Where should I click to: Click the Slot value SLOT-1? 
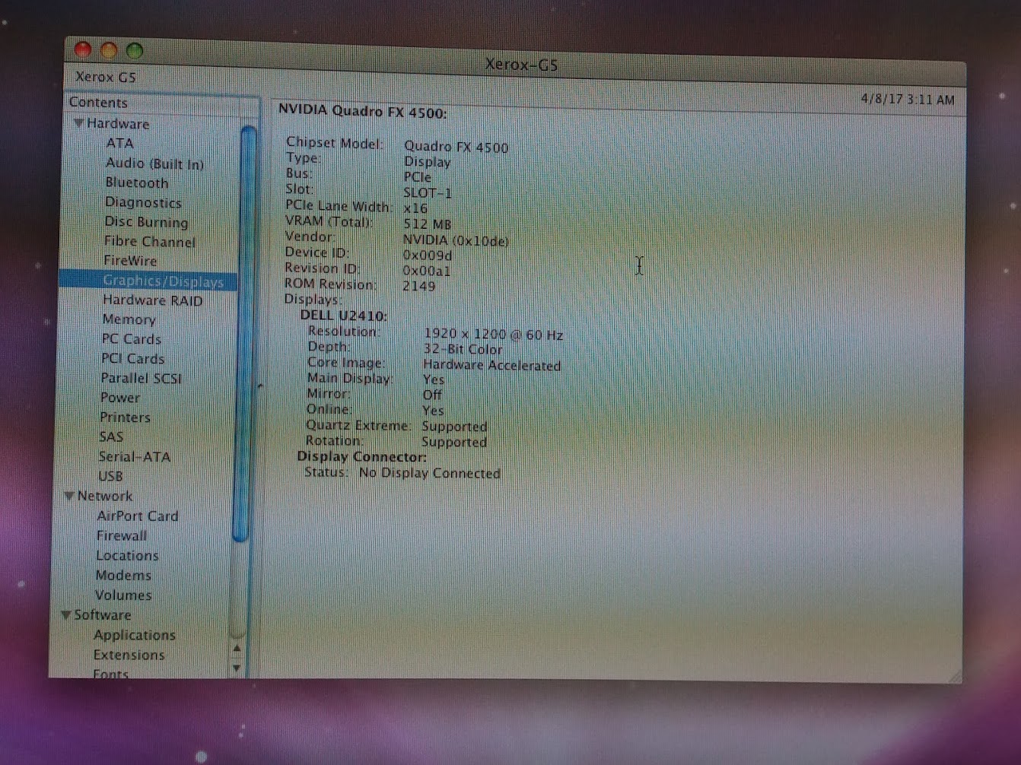point(427,193)
